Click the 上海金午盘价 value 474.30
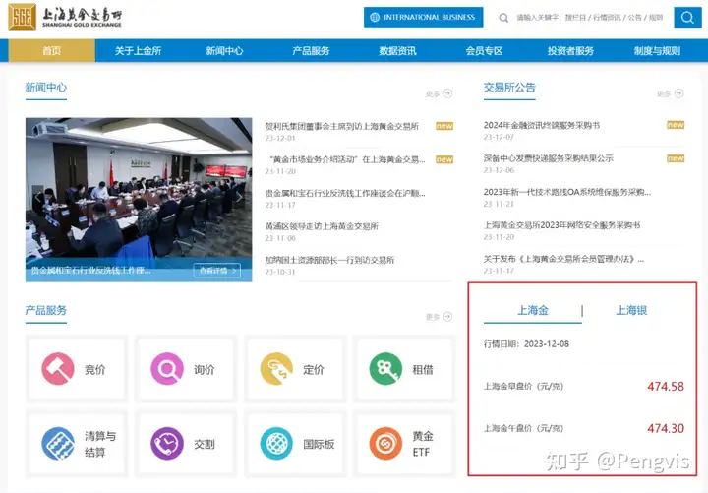Image resolution: width=708 pixels, height=493 pixels. pyautogui.click(x=666, y=428)
